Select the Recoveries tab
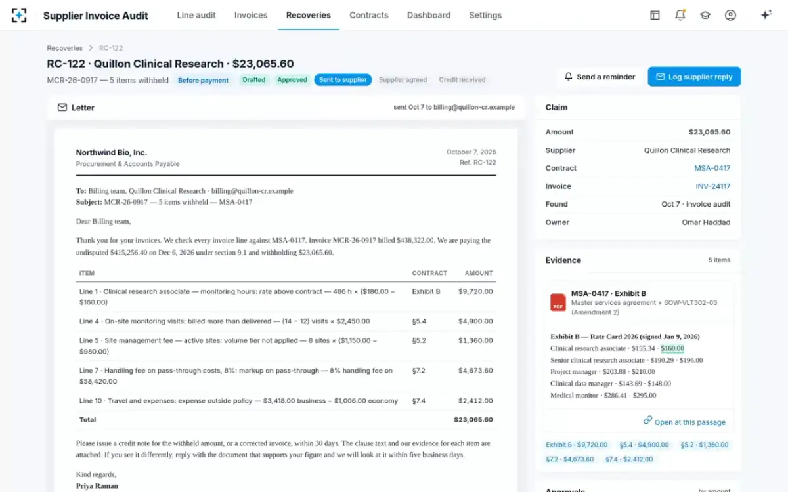This screenshot has height=492, width=788. click(x=309, y=15)
